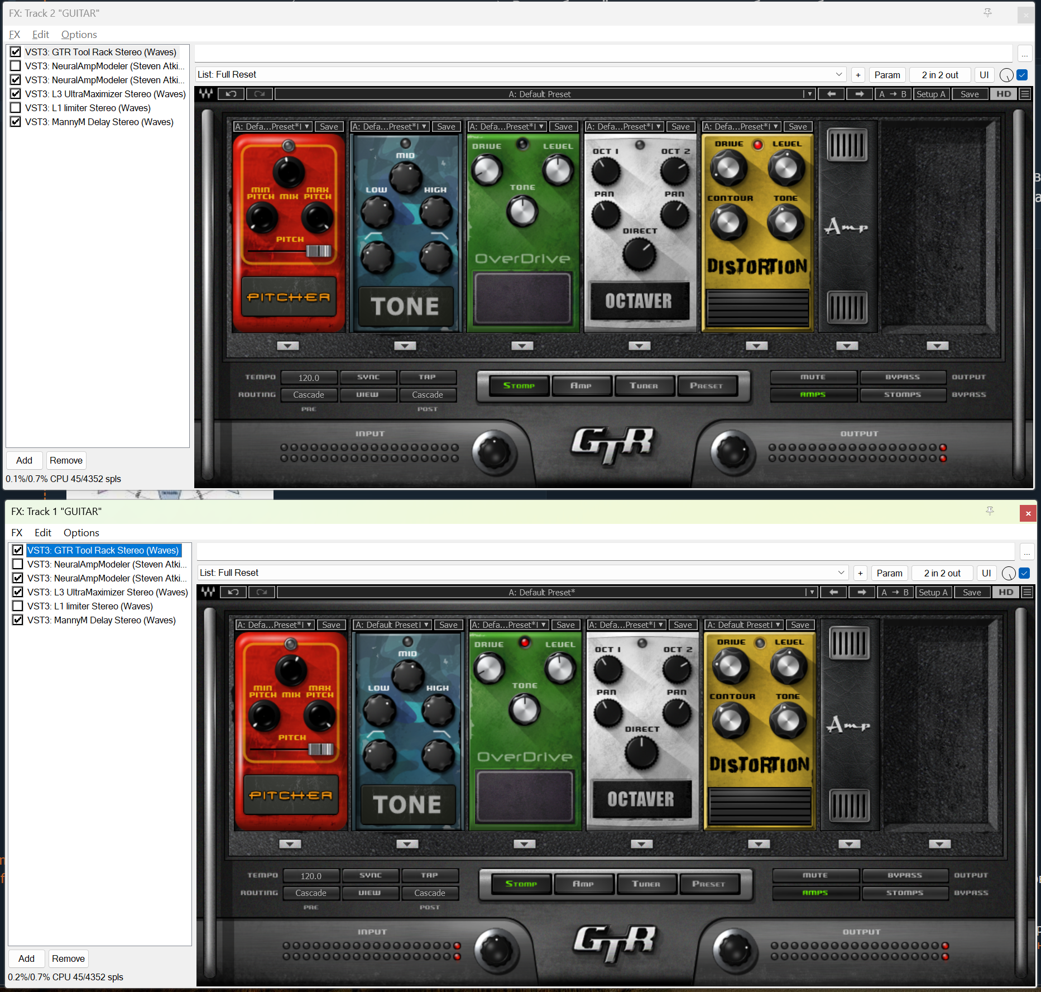
Task: Open FX menu in Track 1 window
Action: [x=17, y=533]
